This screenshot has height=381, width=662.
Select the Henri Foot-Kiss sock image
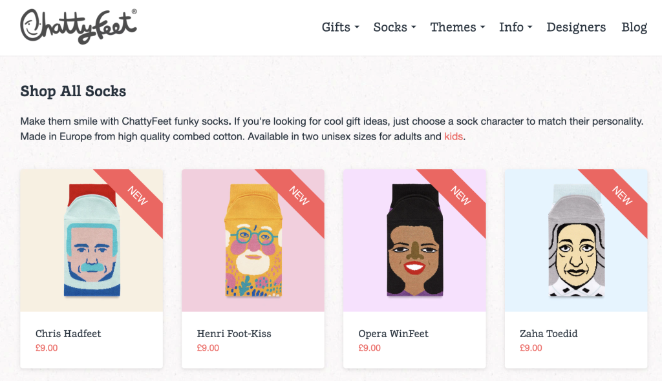[x=253, y=240]
